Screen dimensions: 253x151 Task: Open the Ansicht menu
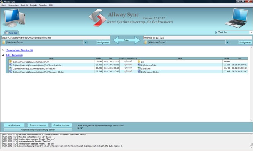24,5
